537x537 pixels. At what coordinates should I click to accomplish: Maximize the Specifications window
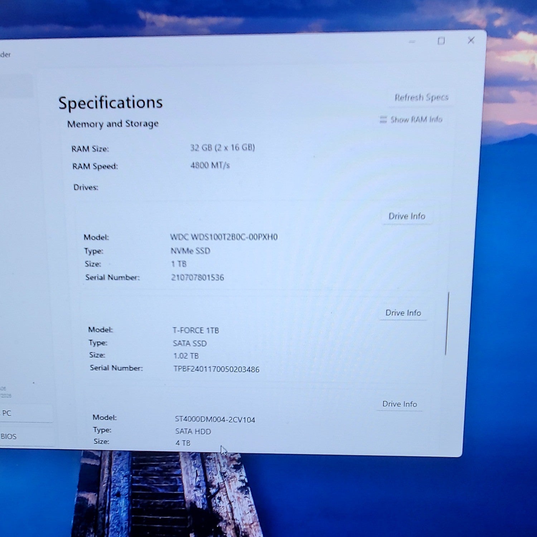click(x=441, y=41)
